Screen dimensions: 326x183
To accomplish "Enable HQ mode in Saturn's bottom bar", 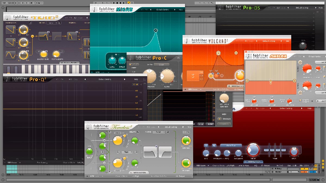I will pyautogui.click(x=256, y=165).
